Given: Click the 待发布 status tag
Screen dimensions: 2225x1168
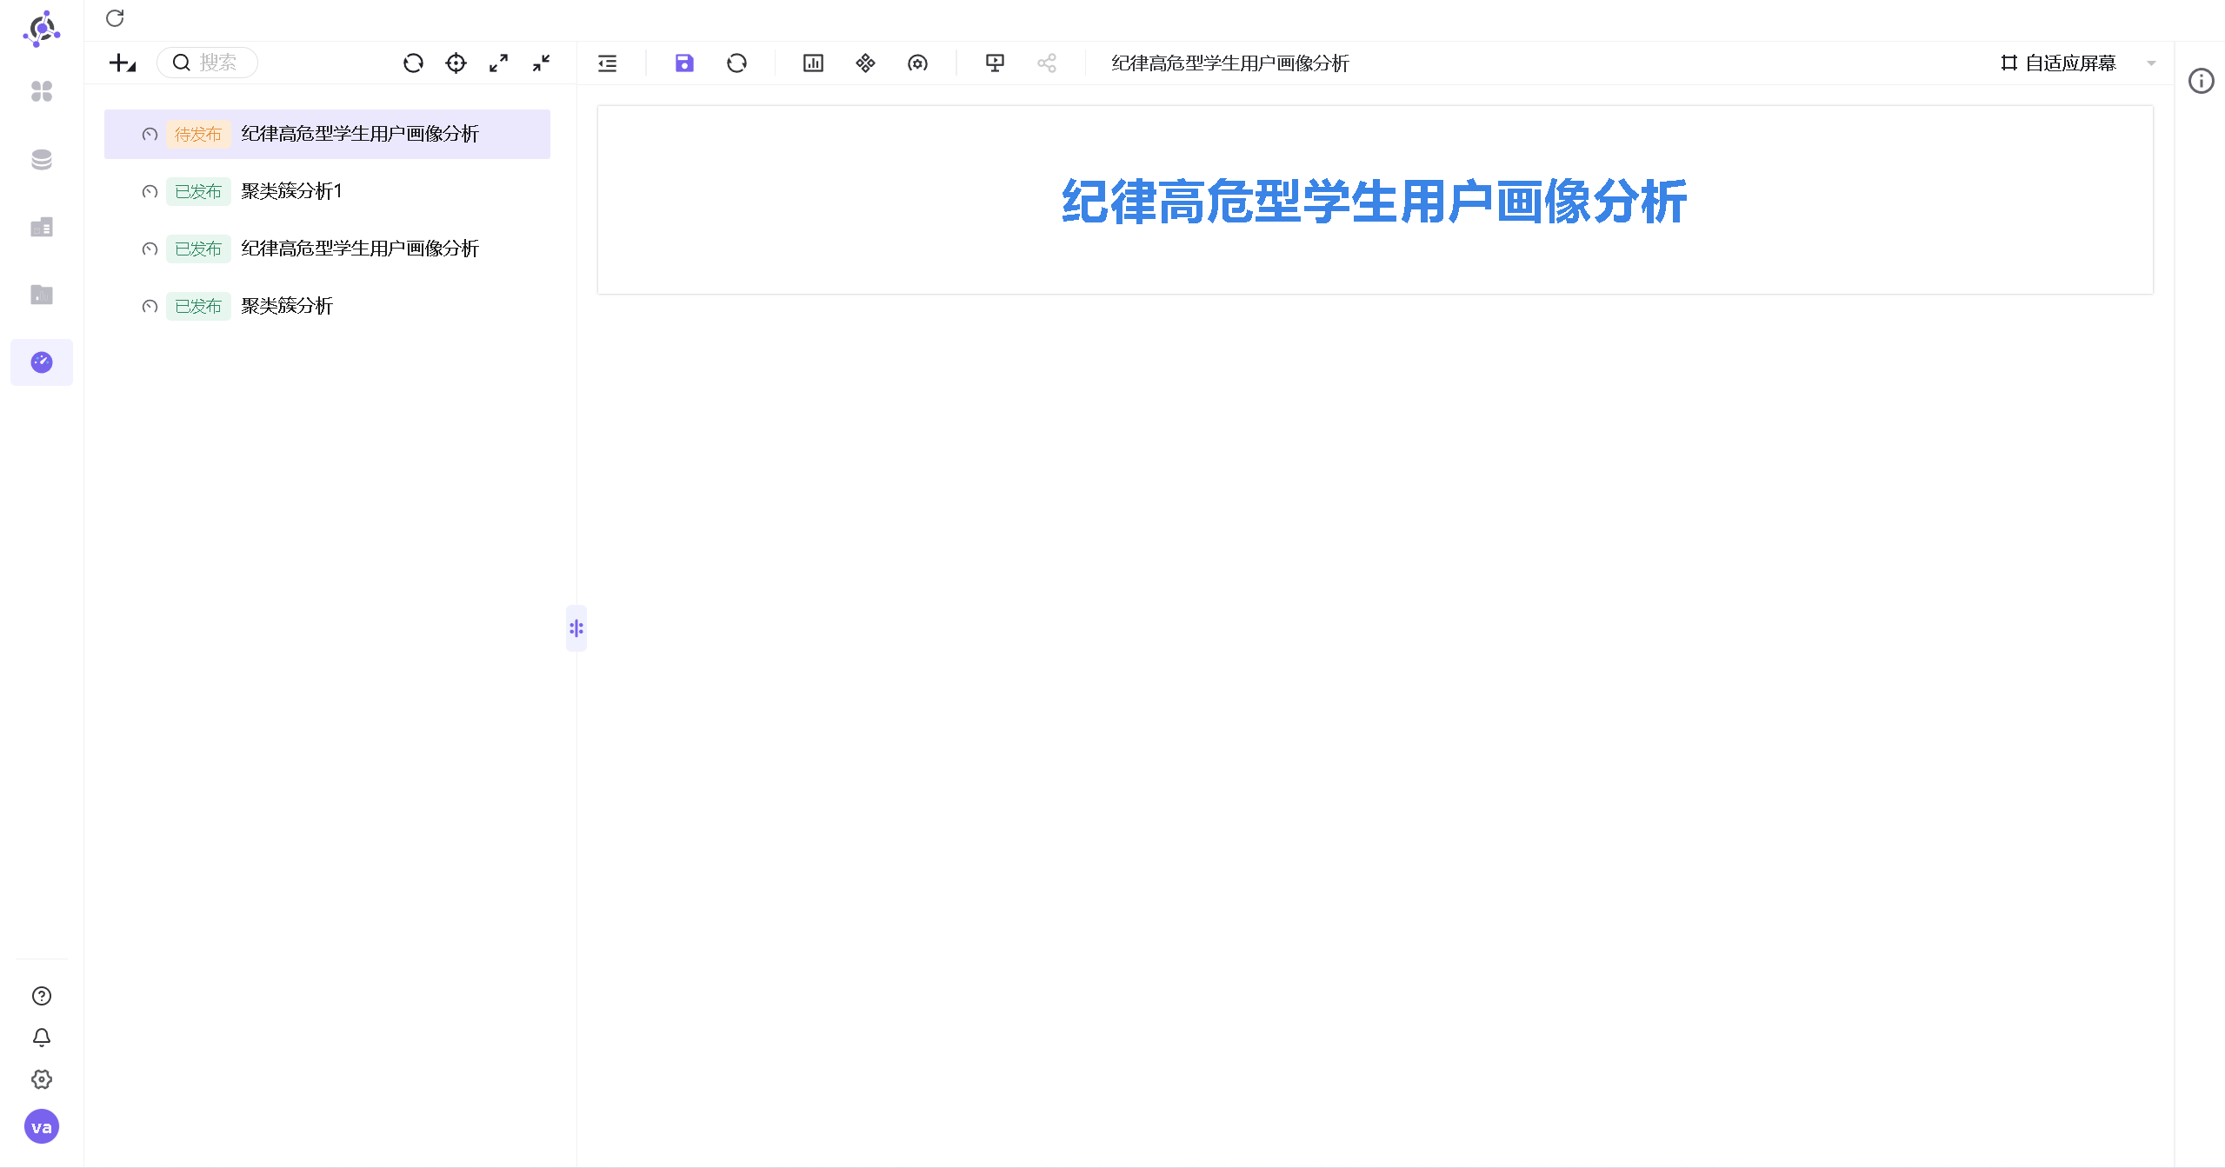Looking at the screenshot, I should (198, 134).
